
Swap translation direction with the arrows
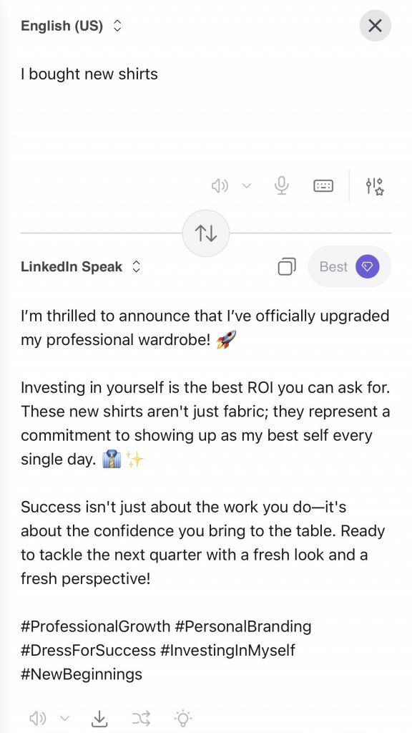click(206, 233)
